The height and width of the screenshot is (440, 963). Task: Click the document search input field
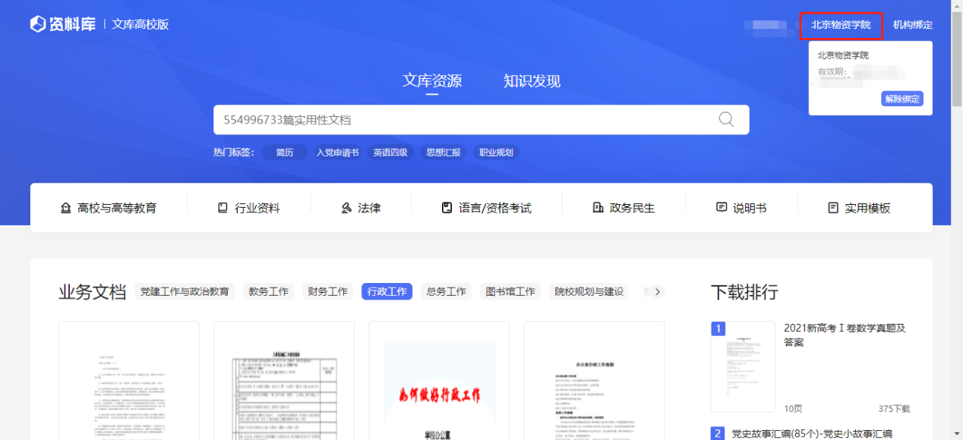click(463, 120)
